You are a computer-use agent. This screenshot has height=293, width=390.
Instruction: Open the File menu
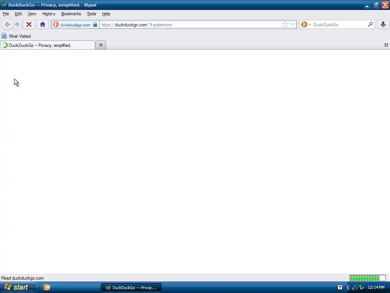coord(6,14)
